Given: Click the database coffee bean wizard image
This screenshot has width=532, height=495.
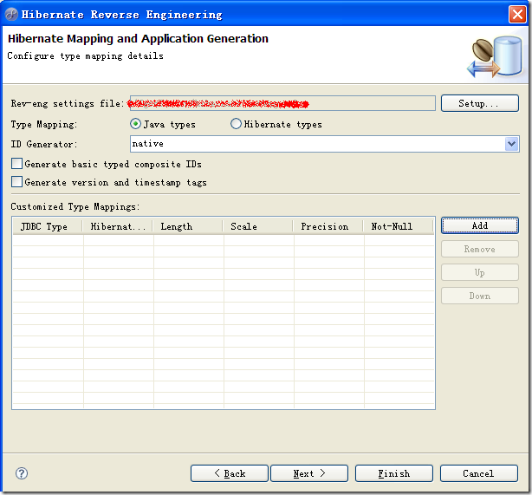Looking at the screenshot, I should [x=493, y=56].
